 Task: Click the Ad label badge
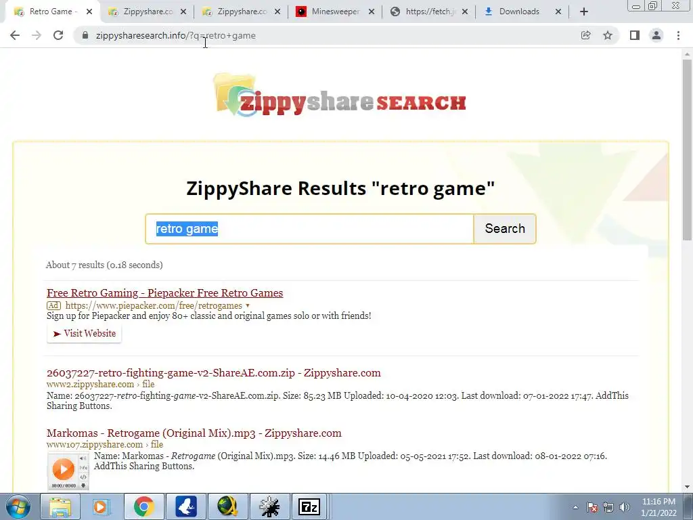point(53,305)
